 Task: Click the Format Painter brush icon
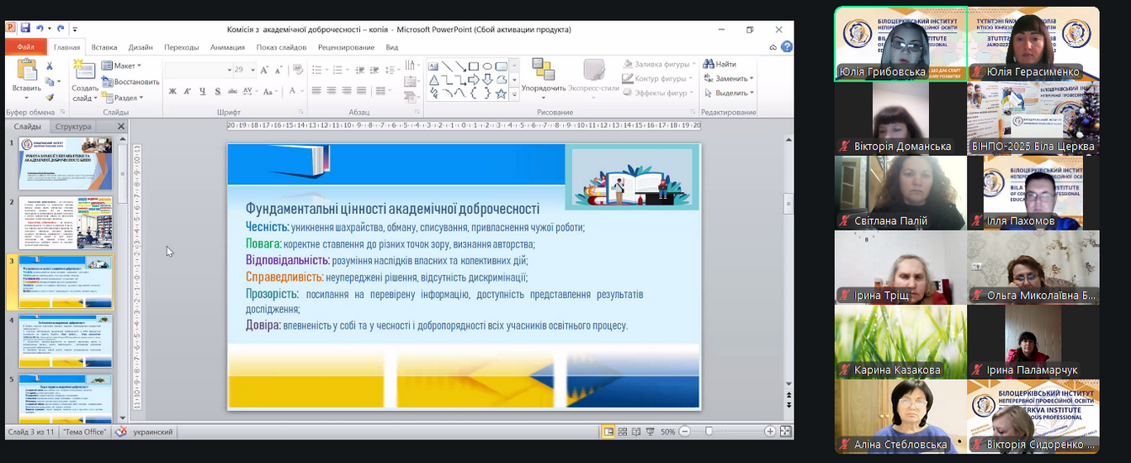click(50, 97)
